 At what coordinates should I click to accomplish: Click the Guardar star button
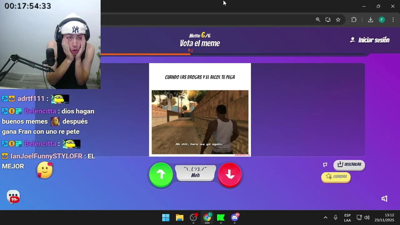336,177
